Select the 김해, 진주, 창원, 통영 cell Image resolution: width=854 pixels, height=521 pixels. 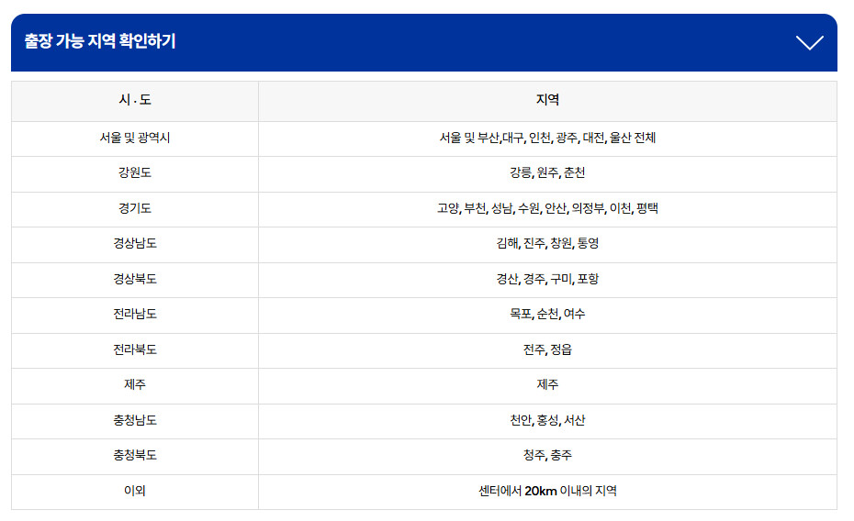point(547,243)
